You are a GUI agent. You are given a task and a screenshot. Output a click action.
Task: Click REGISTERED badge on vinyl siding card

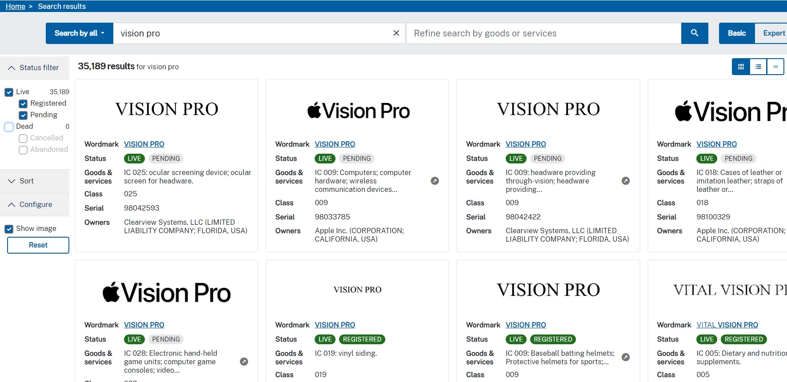(362, 339)
